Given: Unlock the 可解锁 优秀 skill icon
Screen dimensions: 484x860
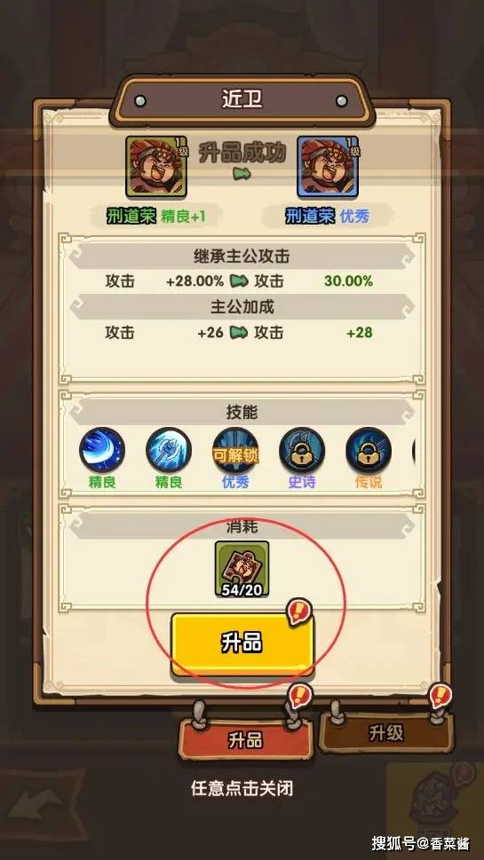Looking at the screenshot, I should pyautogui.click(x=235, y=450).
